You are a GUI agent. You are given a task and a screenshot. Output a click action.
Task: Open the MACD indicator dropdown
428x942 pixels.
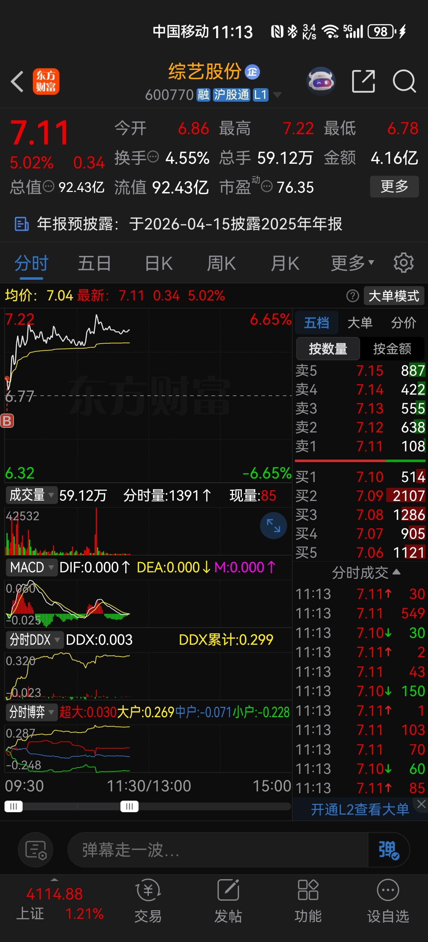pyautogui.click(x=32, y=568)
